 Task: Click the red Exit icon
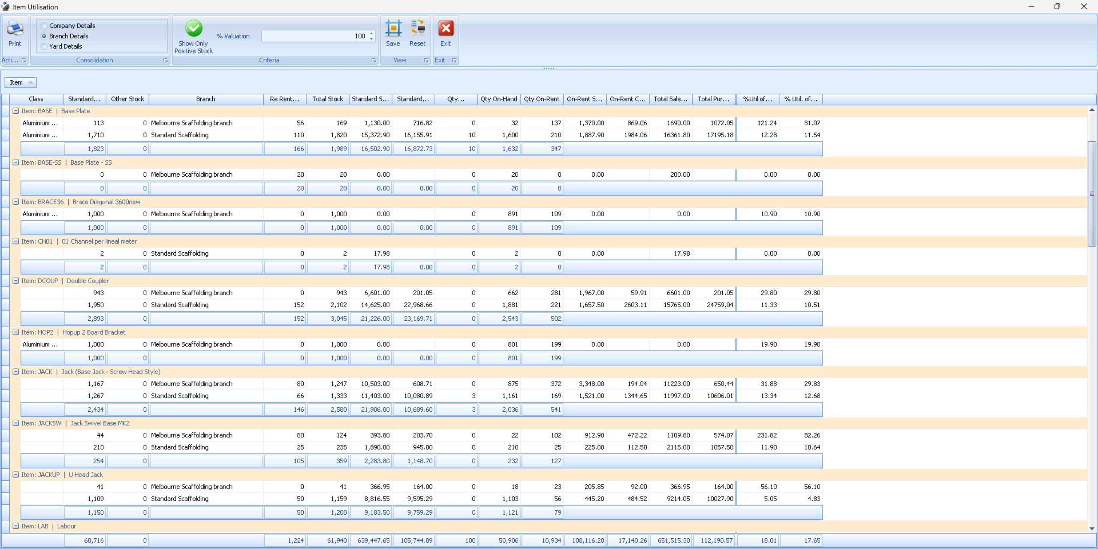coord(446,29)
